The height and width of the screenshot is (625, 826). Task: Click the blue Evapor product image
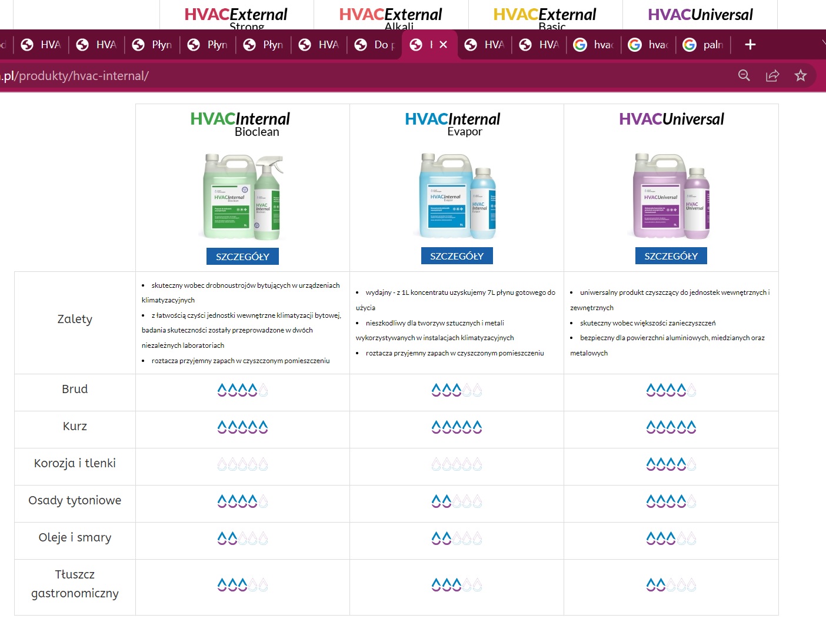pyautogui.click(x=457, y=196)
